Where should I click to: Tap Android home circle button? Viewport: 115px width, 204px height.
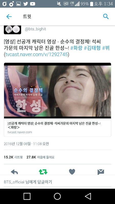tap(57, 196)
